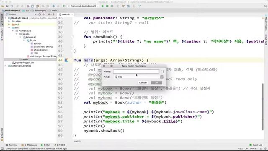The height and width of the screenshot is (151, 268).
Task: Click OK in New Kotlin File dialog
Action: click(x=156, y=83)
